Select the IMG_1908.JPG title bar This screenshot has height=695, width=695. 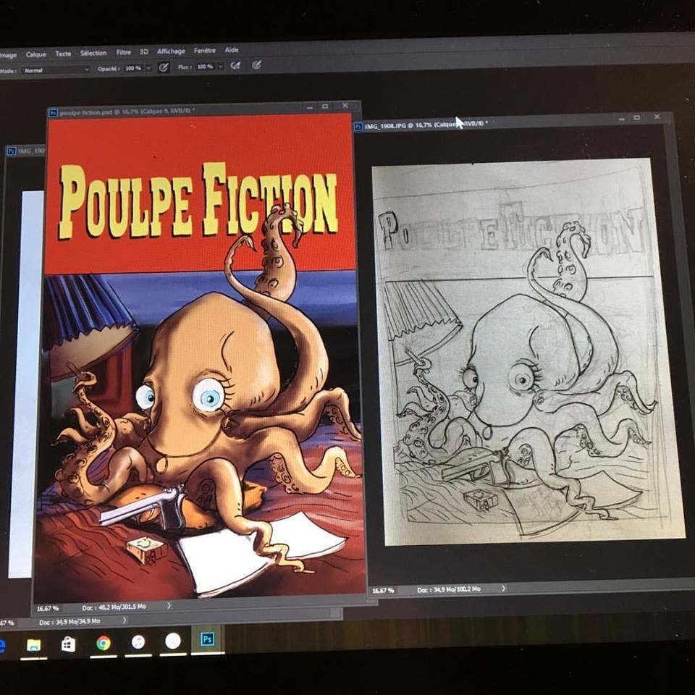[x=513, y=121]
